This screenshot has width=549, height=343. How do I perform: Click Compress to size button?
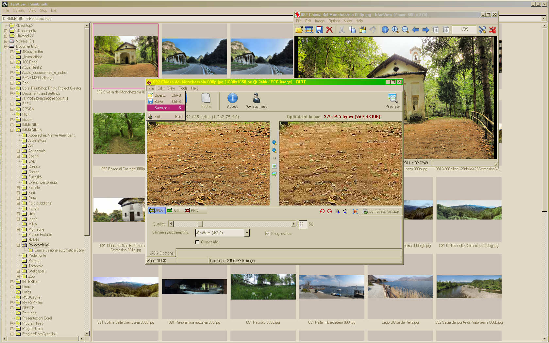coord(380,211)
